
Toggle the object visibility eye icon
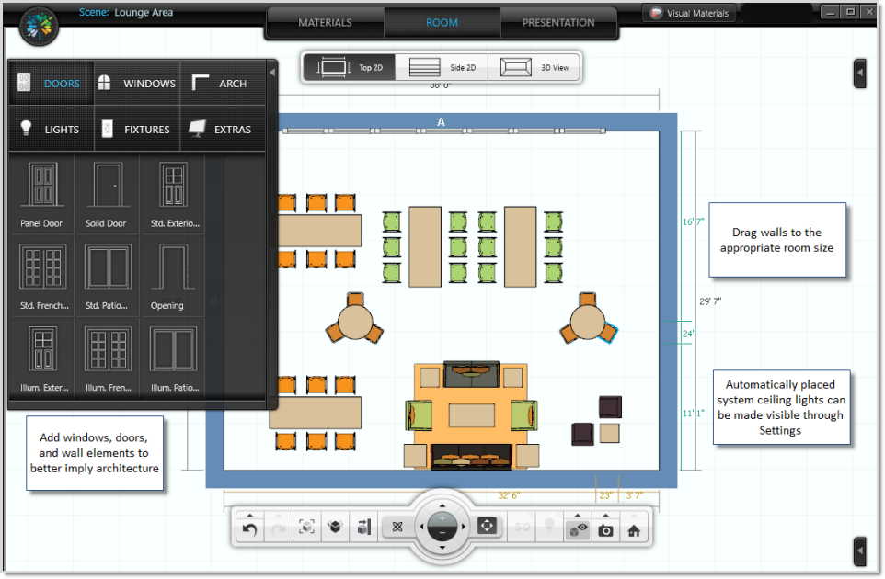[577, 530]
